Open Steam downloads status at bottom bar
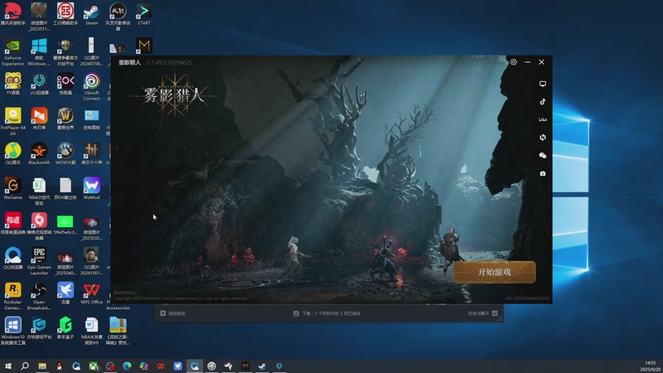Screen dimensions: 663x373 click(327, 313)
